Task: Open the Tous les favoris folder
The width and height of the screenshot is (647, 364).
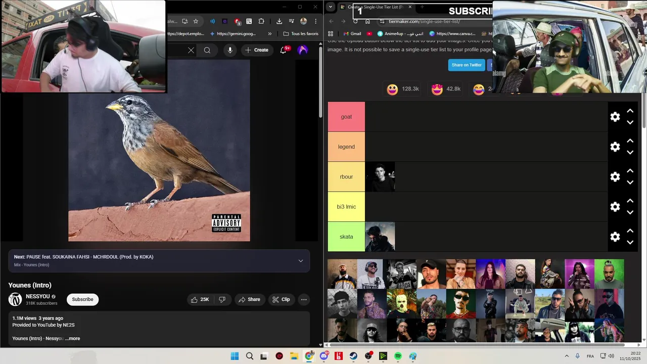Action: (x=301, y=34)
